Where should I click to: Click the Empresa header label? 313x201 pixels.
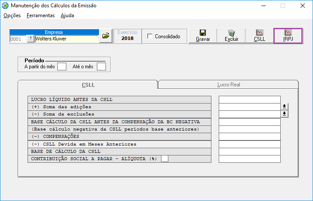click(54, 32)
